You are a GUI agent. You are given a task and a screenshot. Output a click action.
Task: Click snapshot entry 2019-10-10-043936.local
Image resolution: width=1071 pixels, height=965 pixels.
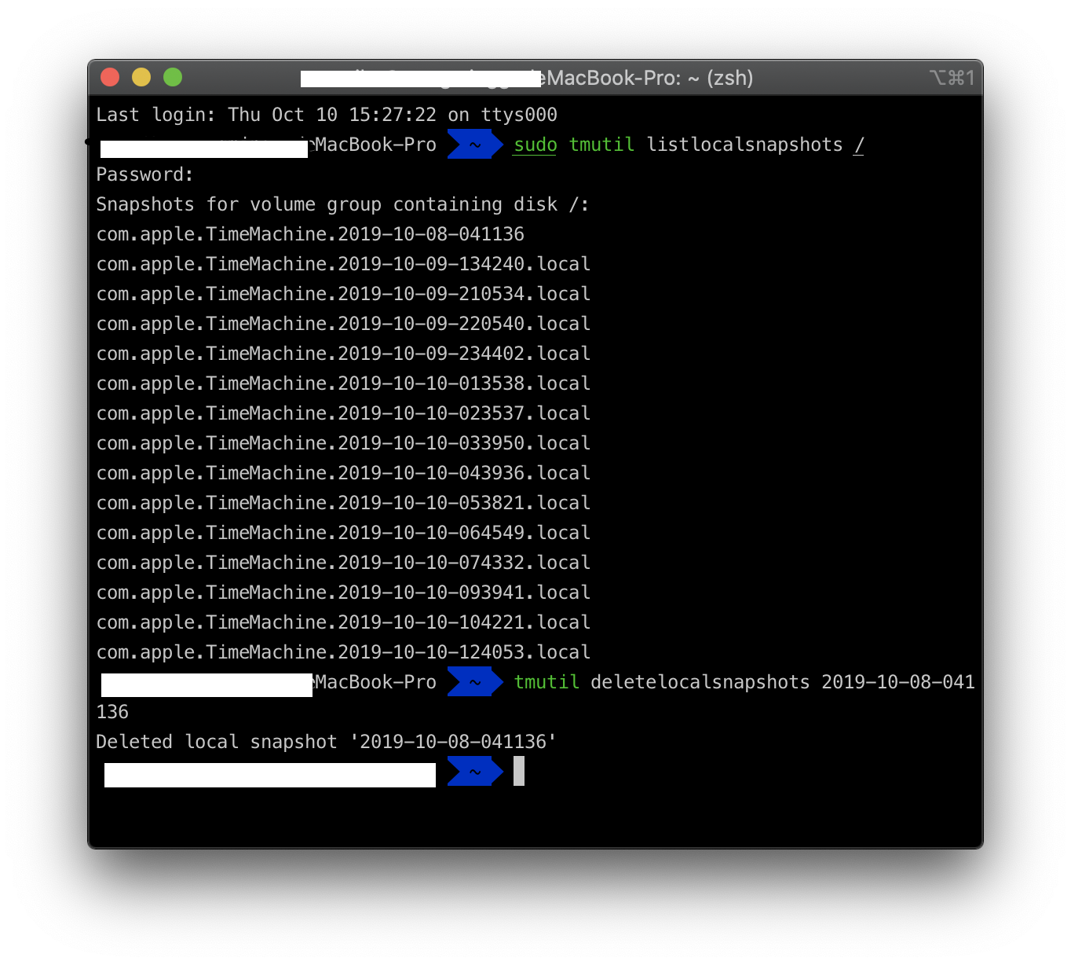tap(343, 473)
